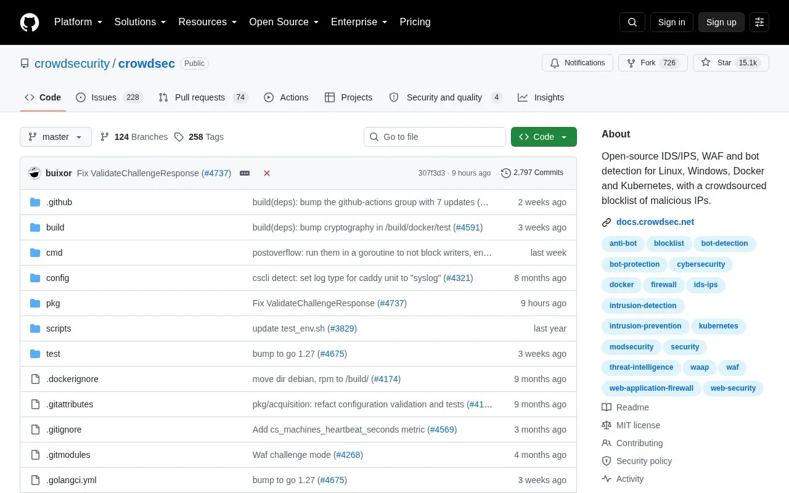This screenshot has width=789, height=493.
Task: Open the .github folder icon
Action: [35, 202]
